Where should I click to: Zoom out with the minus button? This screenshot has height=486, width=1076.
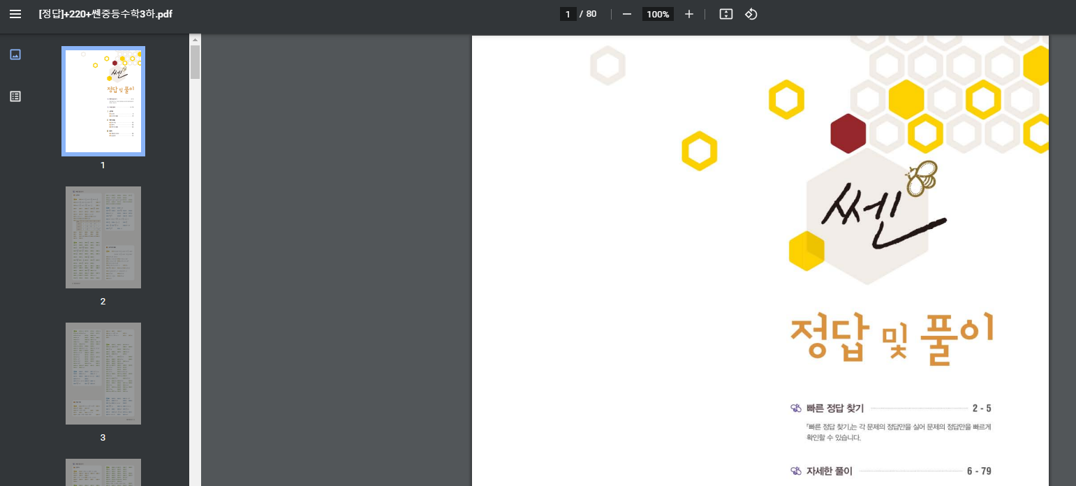(x=627, y=14)
